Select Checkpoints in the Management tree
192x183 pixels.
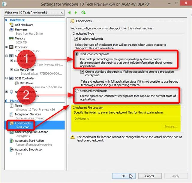tap(23, 123)
